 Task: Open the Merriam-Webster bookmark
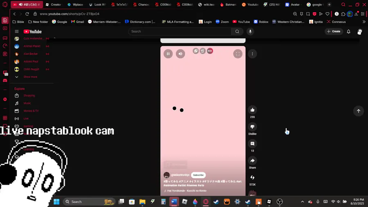point(104,22)
